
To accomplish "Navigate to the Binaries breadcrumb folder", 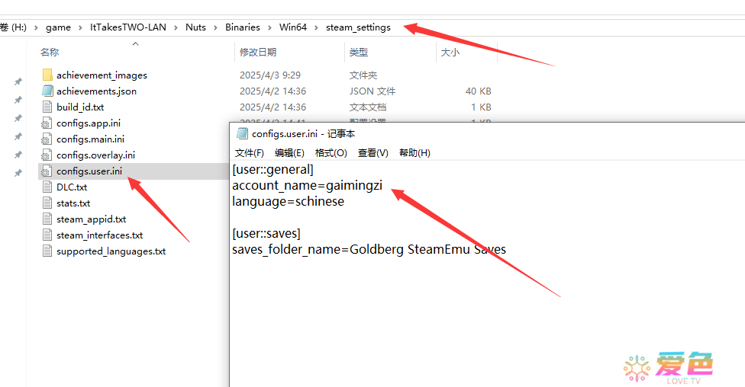I will [x=243, y=27].
